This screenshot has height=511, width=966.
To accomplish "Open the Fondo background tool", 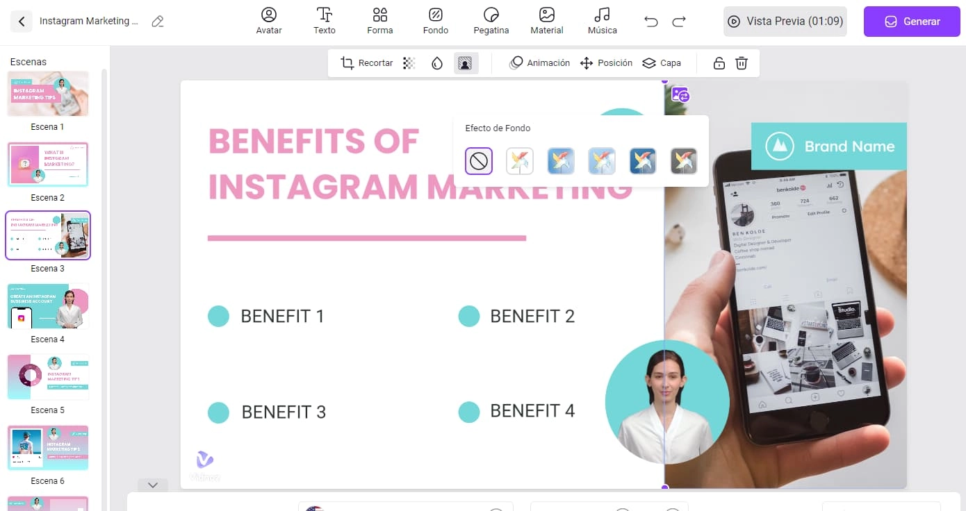I will tap(436, 21).
